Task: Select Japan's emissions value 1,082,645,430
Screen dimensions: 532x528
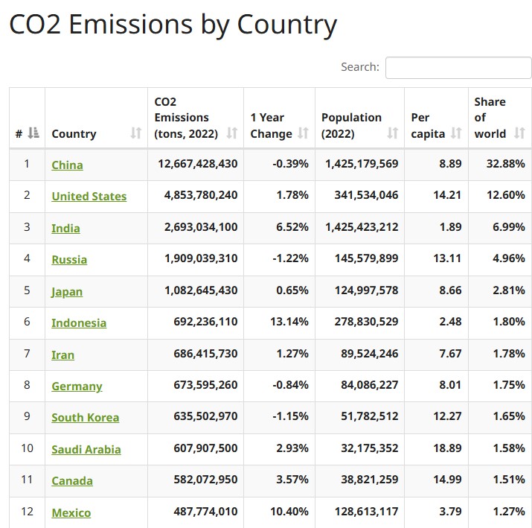Action: [x=201, y=290]
